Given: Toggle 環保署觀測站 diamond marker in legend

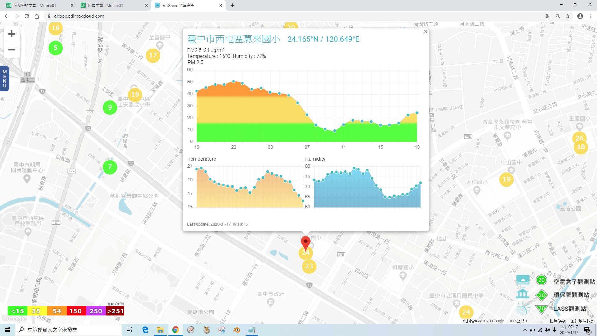Looking at the screenshot, I should (542, 295).
